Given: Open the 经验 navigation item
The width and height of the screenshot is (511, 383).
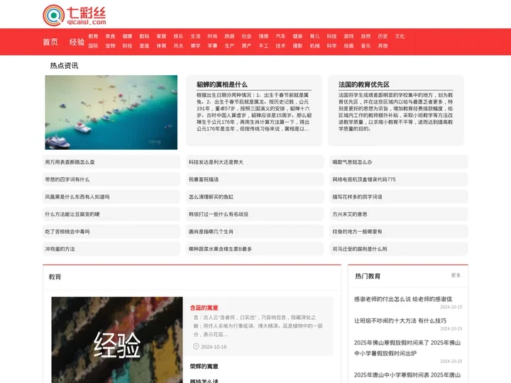Looking at the screenshot, I should [77, 42].
